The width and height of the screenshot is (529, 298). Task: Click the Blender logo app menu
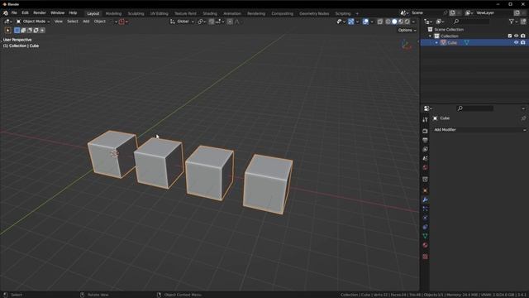click(x=6, y=13)
